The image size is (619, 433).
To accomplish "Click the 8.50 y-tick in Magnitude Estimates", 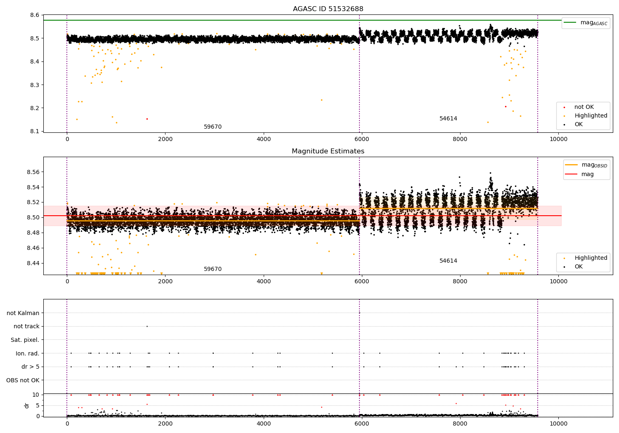I will pyautogui.click(x=33, y=218).
